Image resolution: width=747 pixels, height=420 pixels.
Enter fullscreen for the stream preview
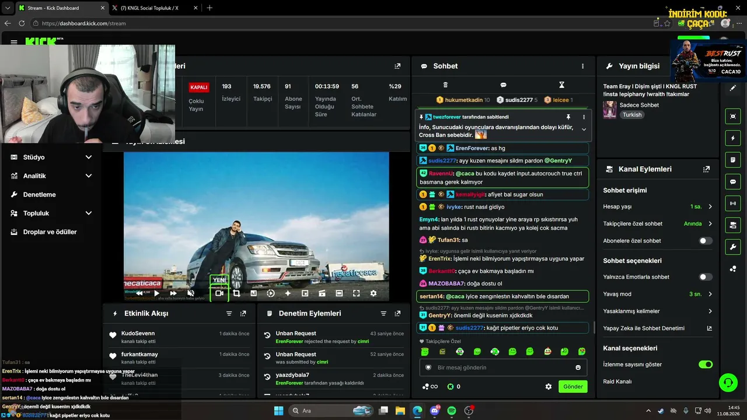coord(356,293)
